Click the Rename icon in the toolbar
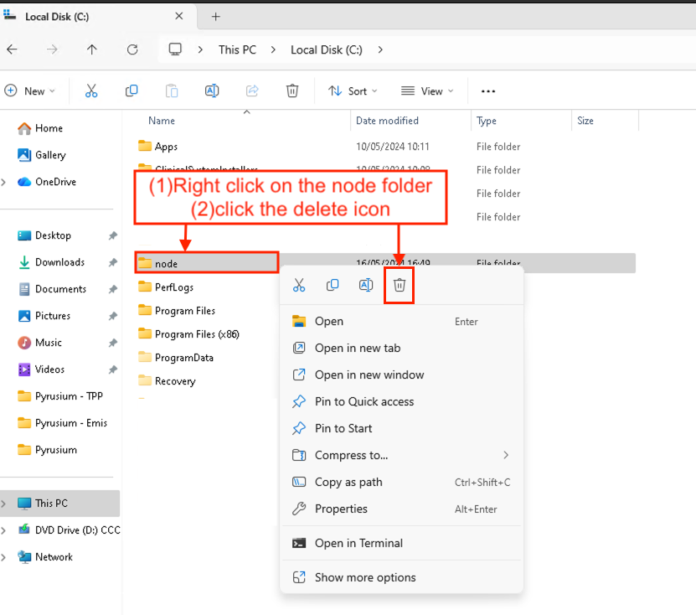The height and width of the screenshot is (615, 696). click(212, 91)
